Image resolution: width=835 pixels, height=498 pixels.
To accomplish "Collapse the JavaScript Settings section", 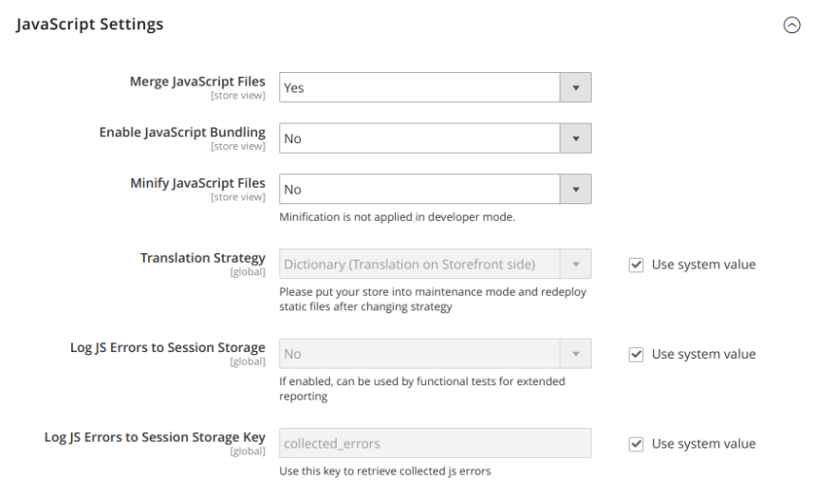I will (791, 25).
